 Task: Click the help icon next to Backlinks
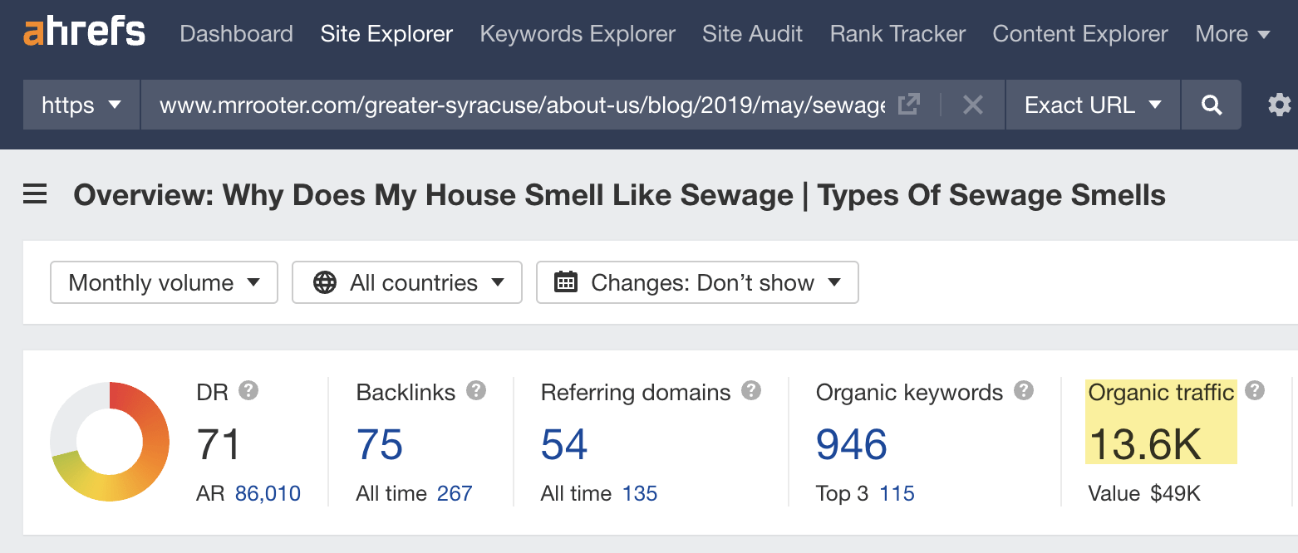pos(475,390)
